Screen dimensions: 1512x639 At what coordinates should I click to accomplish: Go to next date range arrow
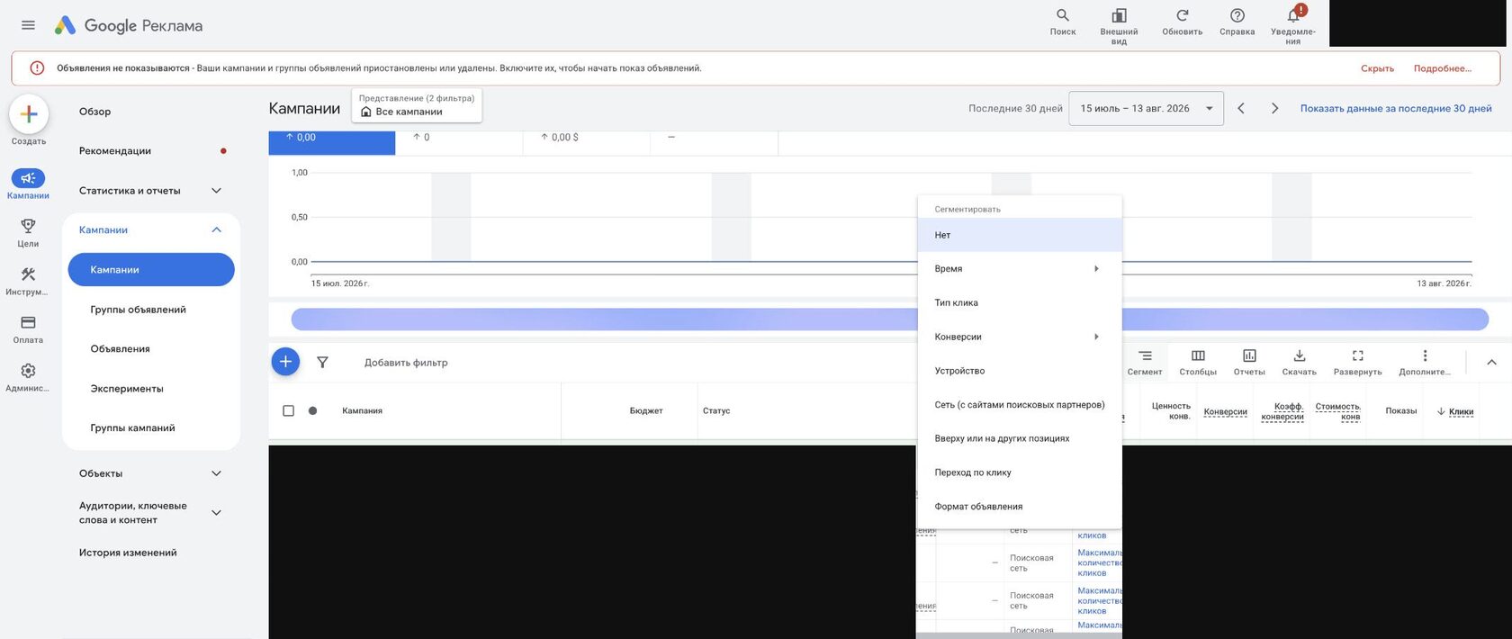click(x=1274, y=108)
